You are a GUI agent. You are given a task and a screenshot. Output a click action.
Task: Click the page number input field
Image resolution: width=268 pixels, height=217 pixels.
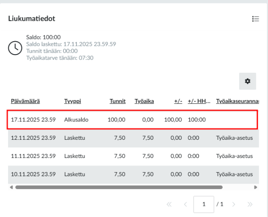point(204,204)
